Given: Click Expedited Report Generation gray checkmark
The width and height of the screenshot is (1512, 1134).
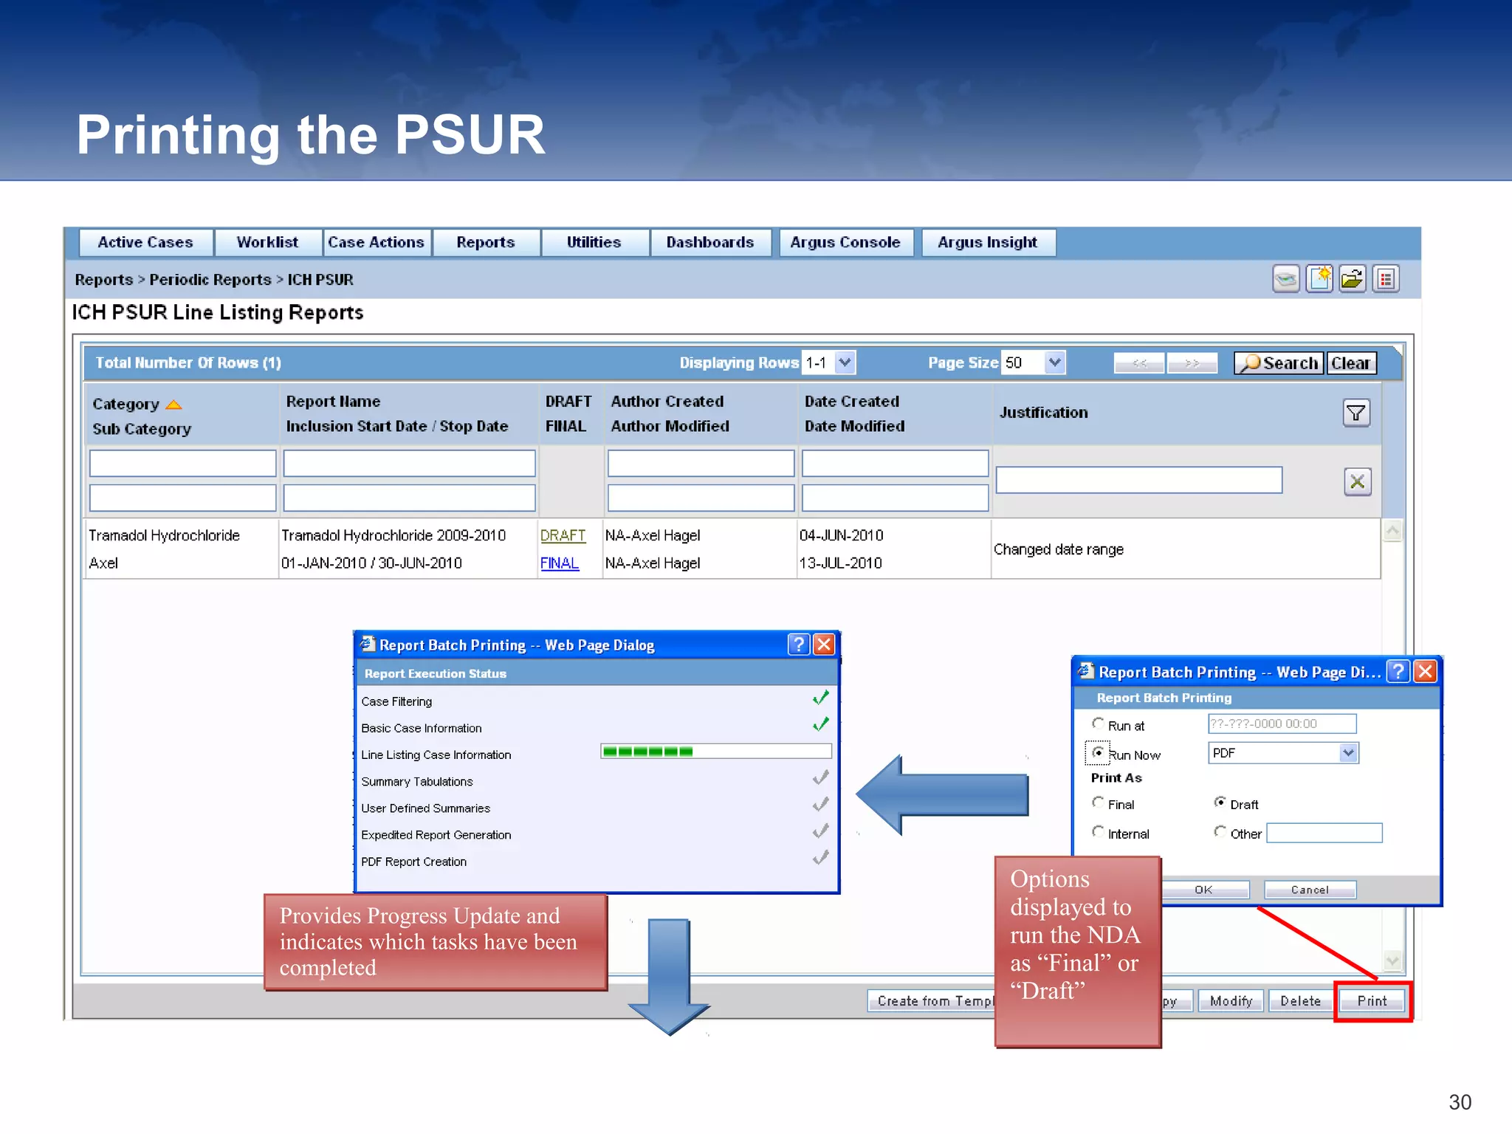Looking at the screenshot, I should click(x=820, y=831).
